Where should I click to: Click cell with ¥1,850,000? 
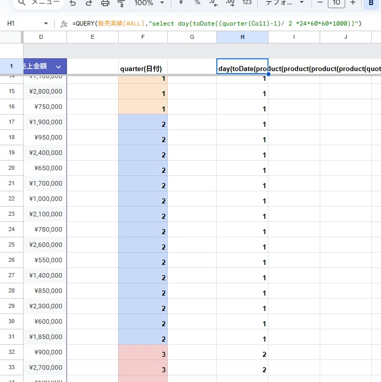tap(45, 337)
